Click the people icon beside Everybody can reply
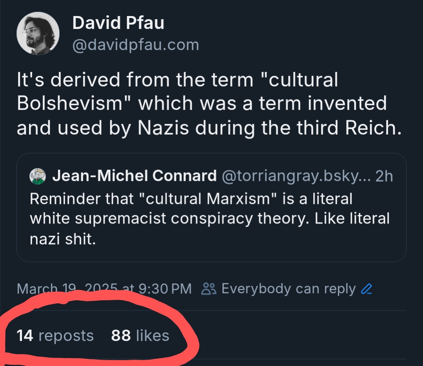The height and width of the screenshot is (366, 423). [x=209, y=289]
